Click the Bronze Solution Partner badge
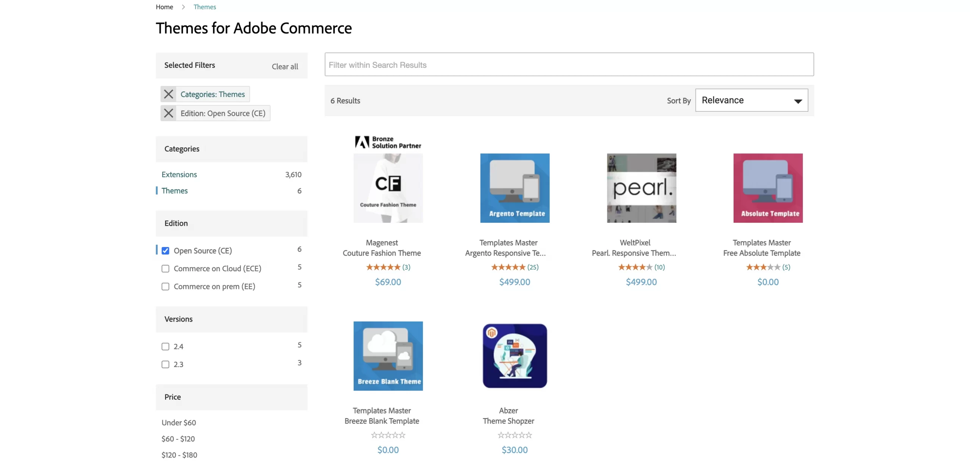This screenshot has width=970, height=464. 388,142
